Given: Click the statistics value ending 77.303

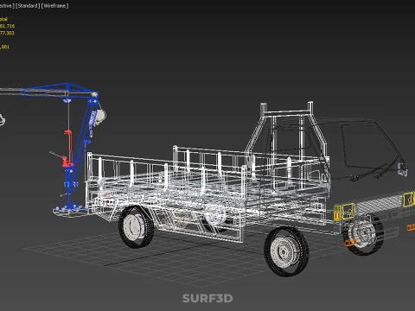Looking at the screenshot, I should click(7, 33).
